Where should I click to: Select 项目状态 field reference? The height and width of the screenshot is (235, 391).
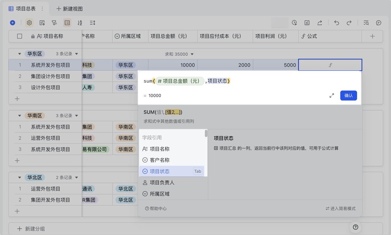pos(172,171)
